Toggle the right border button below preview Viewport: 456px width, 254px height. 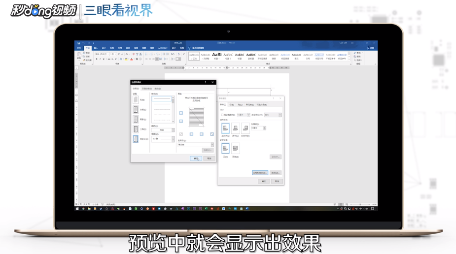[x=202, y=134]
